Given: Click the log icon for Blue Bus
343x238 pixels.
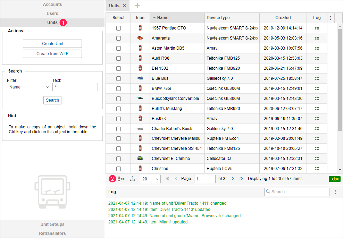Looking at the screenshot, I should coord(317,78).
